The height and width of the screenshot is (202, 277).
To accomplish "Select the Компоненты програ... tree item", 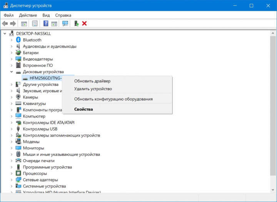I will (x=42, y=110).
